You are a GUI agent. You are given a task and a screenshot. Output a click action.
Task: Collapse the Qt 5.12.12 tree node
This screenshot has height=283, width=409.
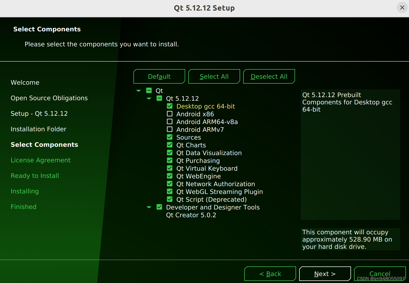[x=149, y=98]
